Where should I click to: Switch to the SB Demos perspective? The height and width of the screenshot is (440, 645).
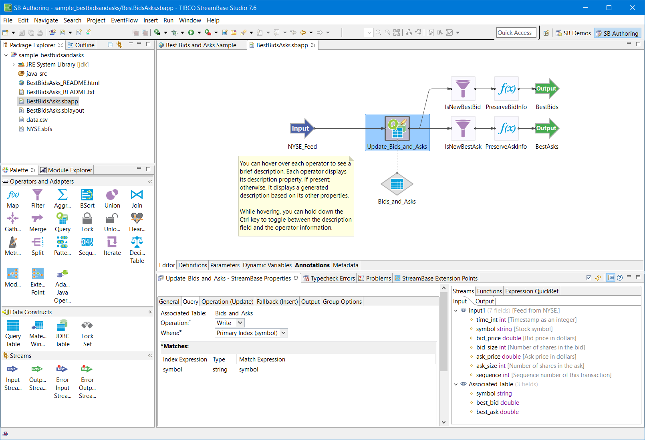pyautogui.click(x=573, y=33)
